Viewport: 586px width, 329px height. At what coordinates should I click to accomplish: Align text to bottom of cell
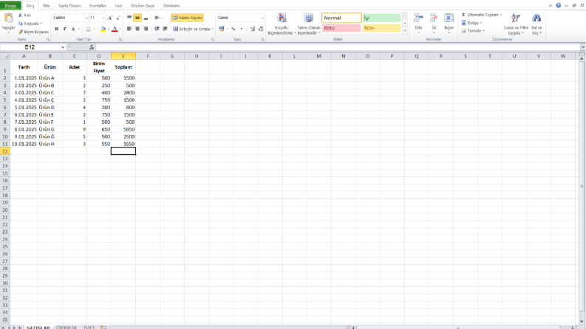pos(146,18)
